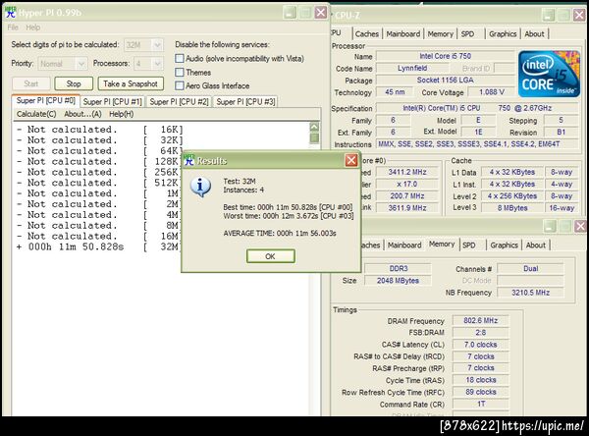Click the 3210.5 MHz NB Frequency value

pos(530,293)
